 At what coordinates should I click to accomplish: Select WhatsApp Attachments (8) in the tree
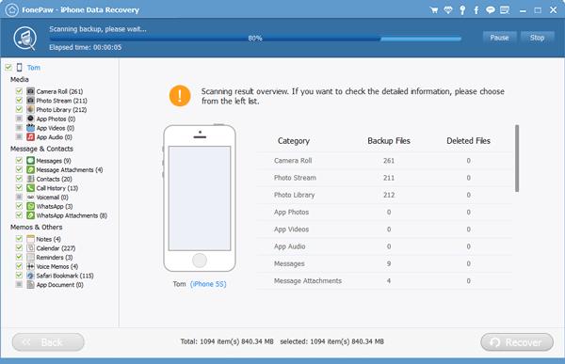pyautogui.click(x=72, y=215)
